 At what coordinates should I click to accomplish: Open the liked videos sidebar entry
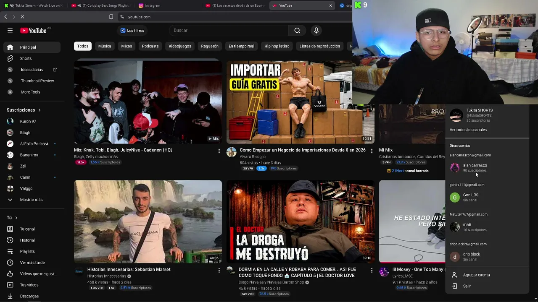(x=32, y=274)
